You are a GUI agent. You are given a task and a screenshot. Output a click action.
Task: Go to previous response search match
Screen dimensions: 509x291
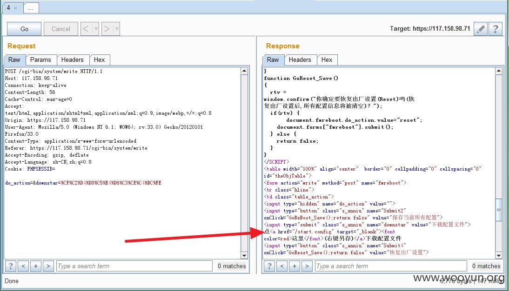[282, 266]
